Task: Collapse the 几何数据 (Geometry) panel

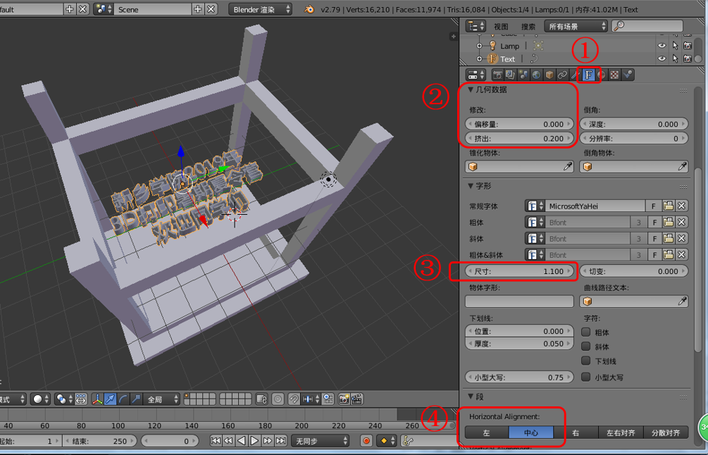Action: click(x=471, y=90)
